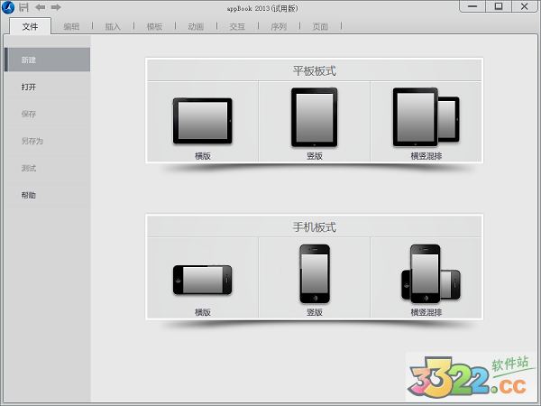Image resolution: width=541 pixels, height=406 pixels.
Task: Click the save floppy disk icon
Action: tap(23, 7)
